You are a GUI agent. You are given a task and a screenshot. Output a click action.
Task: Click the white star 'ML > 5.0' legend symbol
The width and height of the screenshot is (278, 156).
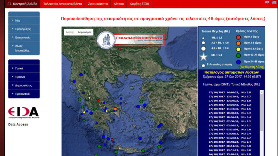(x=203, y=57)
